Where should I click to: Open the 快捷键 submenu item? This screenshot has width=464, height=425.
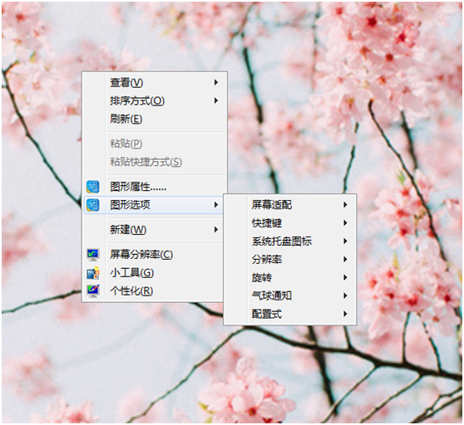[290, 223]
